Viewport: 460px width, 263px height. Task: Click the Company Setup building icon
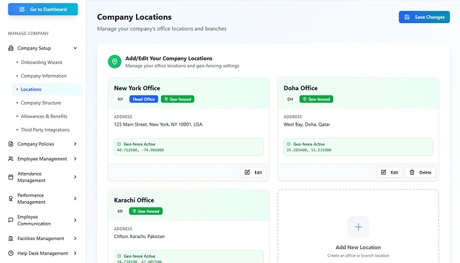[11, 48]
